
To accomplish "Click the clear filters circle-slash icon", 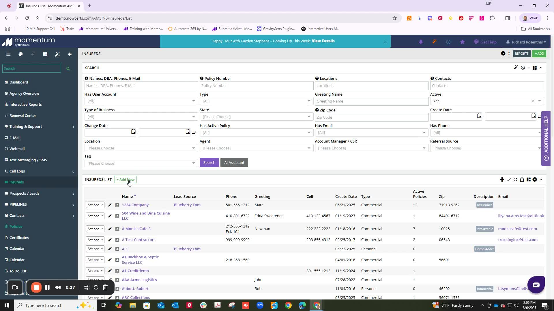I will 523,68.
